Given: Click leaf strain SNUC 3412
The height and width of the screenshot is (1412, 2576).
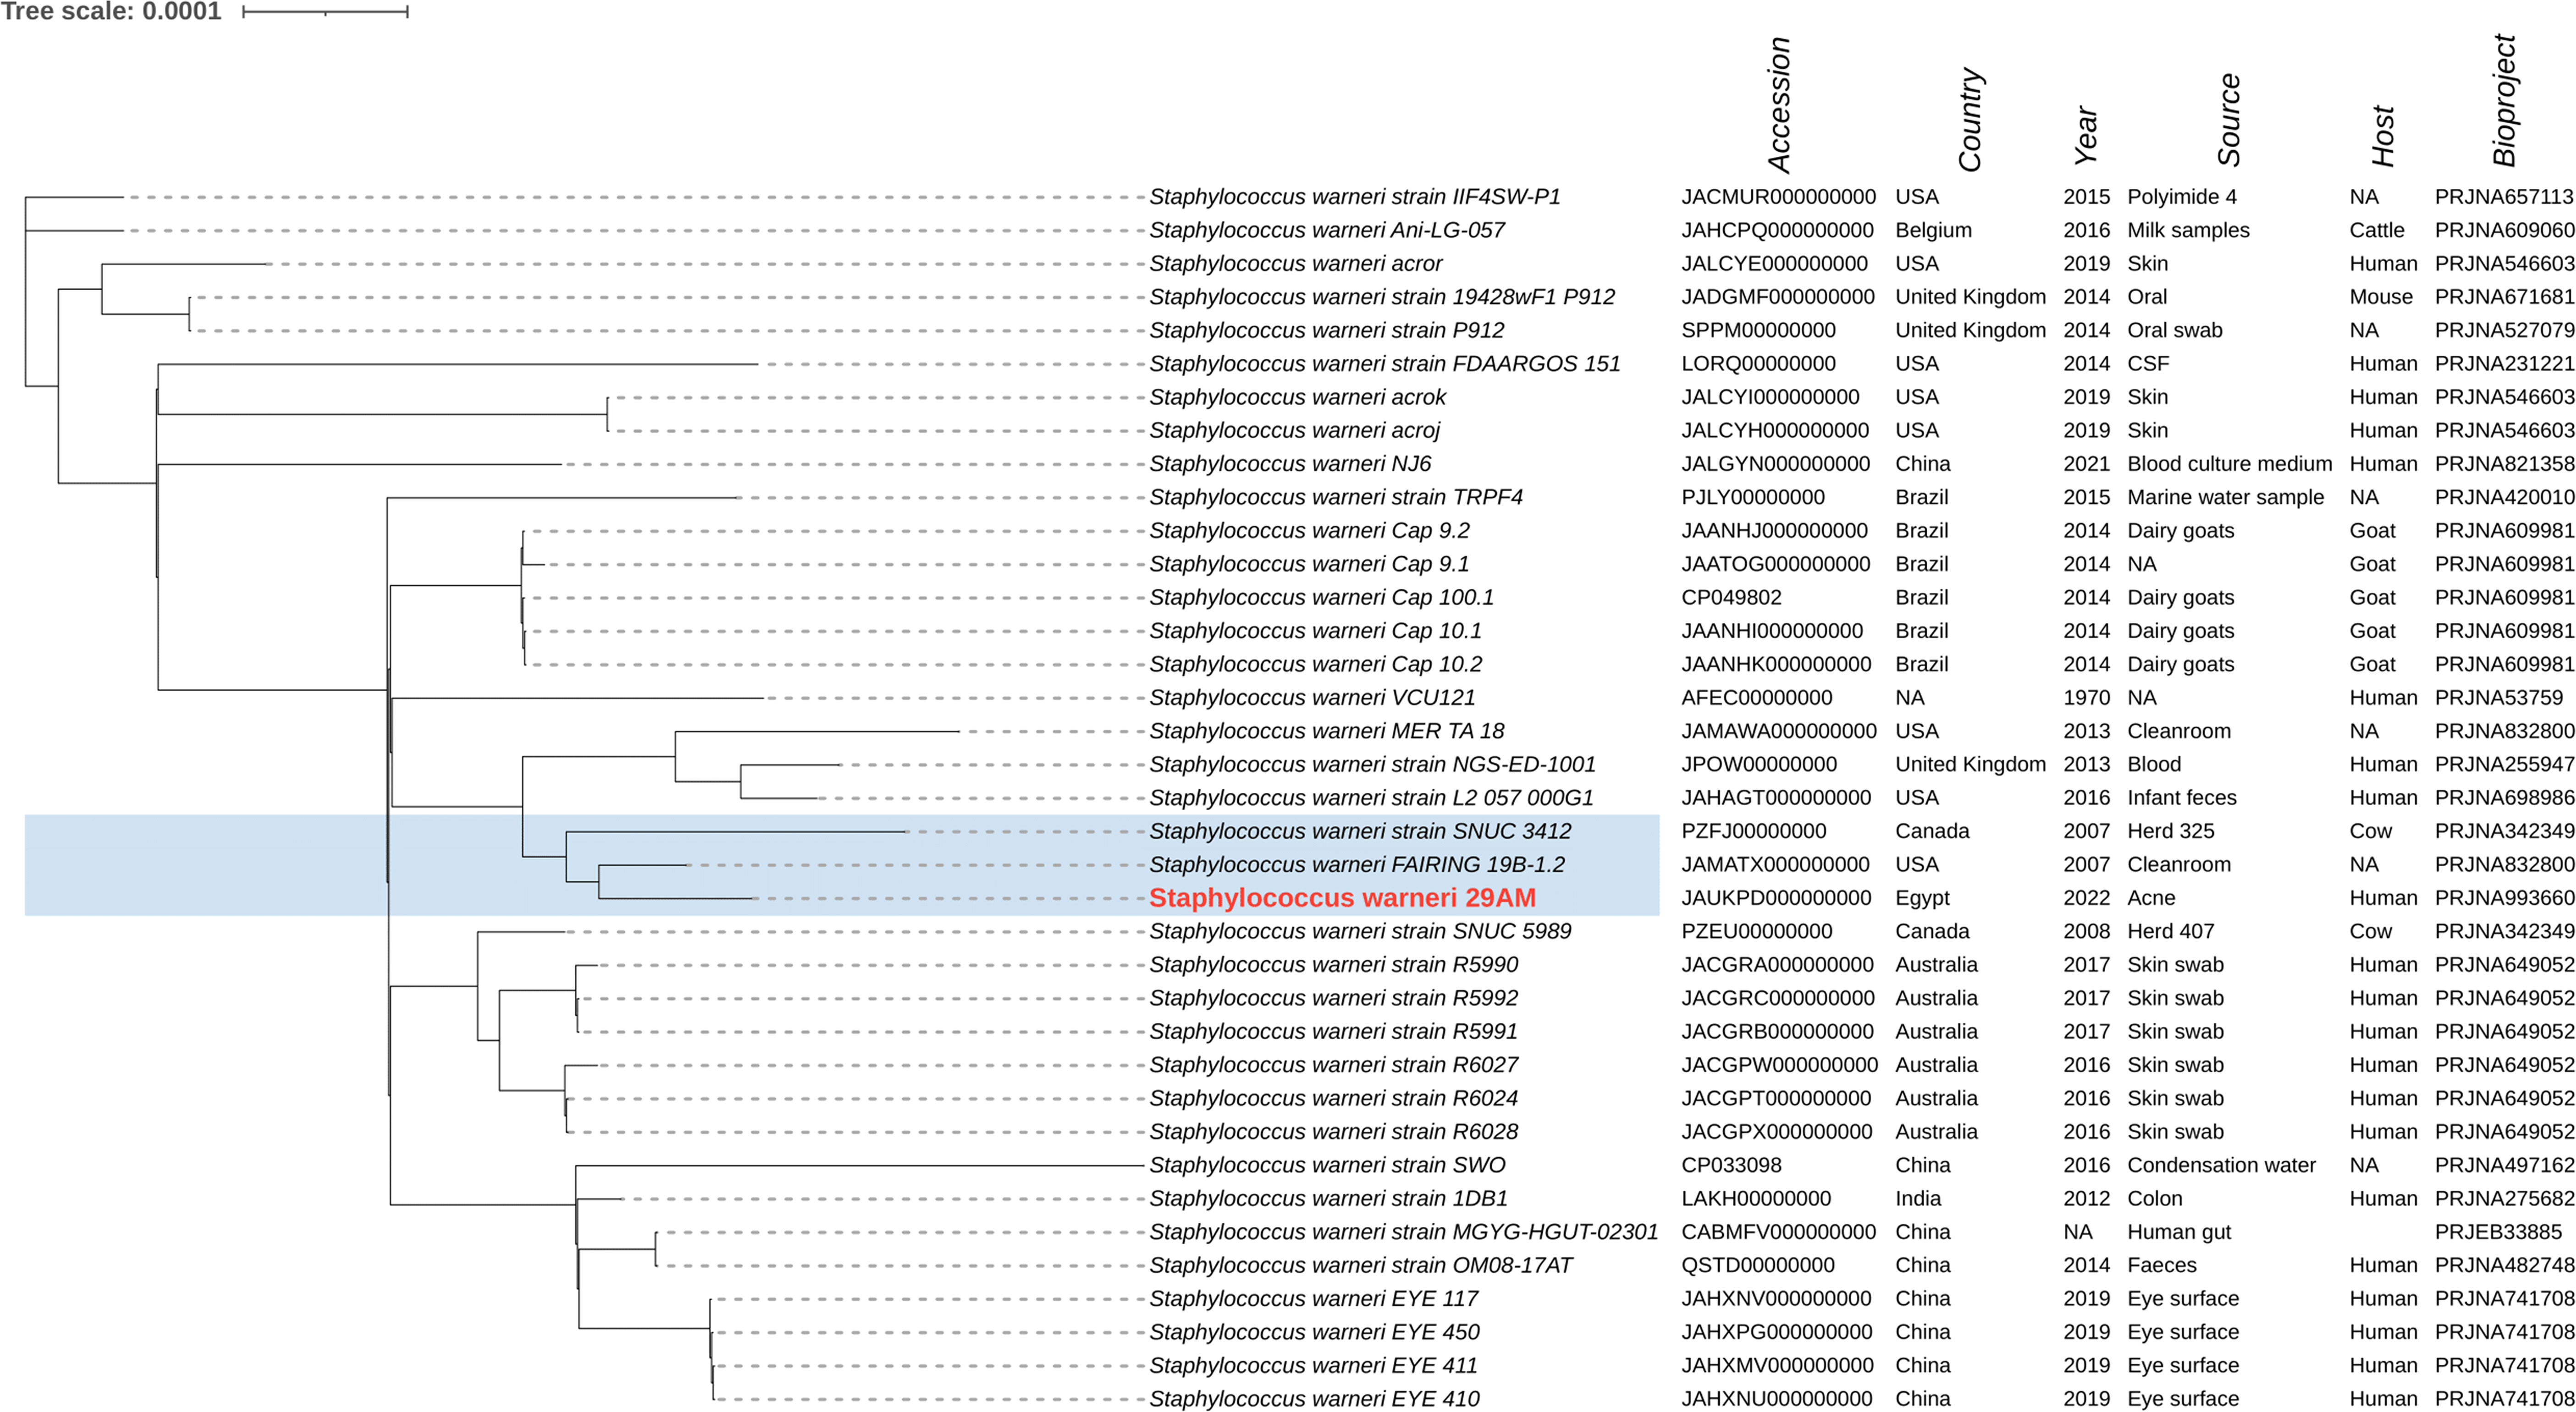Looking at the screenshot, I should 1360,831.
